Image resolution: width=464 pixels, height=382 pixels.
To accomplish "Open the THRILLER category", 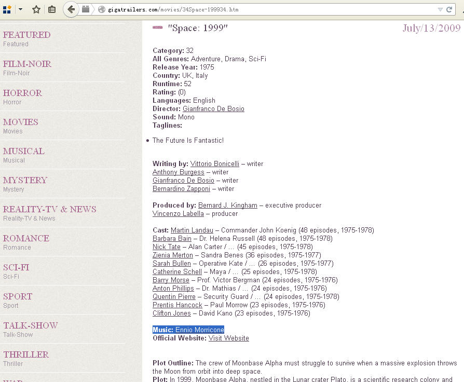I will (26, 354).
